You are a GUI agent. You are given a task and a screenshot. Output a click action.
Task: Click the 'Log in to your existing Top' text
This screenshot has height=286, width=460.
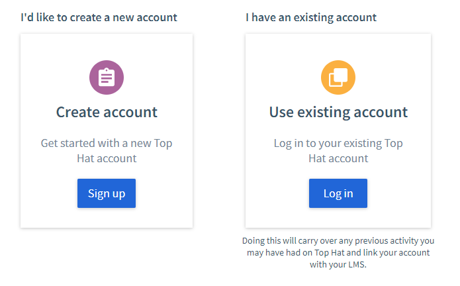338,144
